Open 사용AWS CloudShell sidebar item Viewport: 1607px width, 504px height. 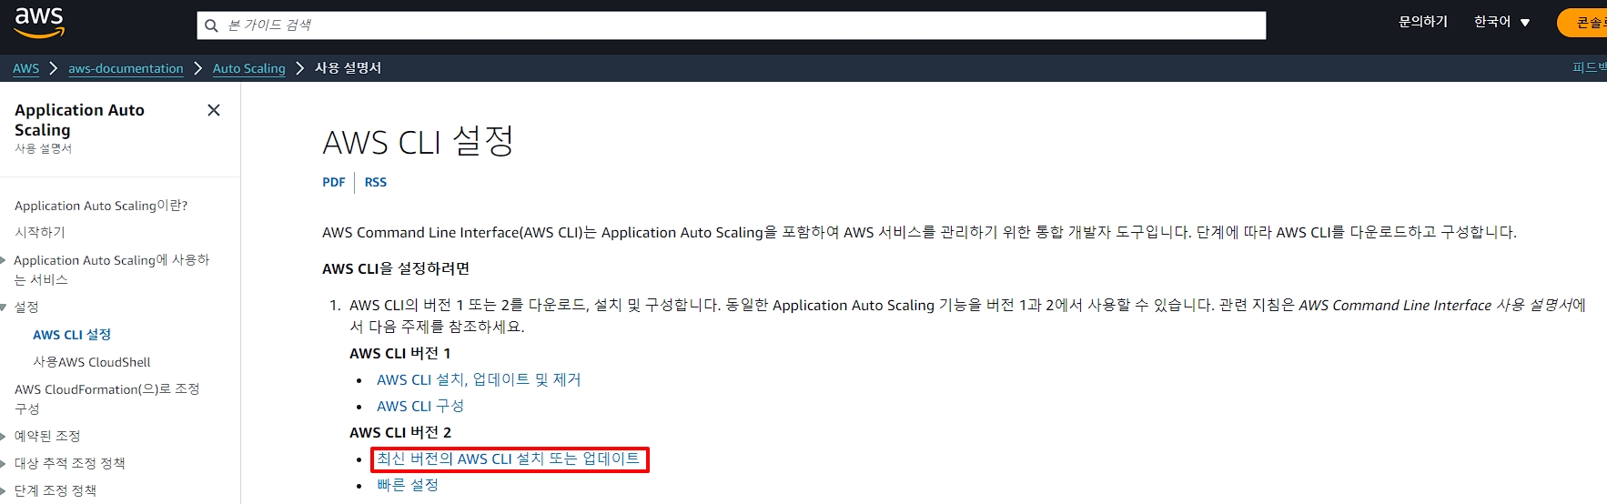(x=92, y=362)
